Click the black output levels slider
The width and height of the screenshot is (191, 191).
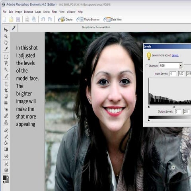pos(149,120)
